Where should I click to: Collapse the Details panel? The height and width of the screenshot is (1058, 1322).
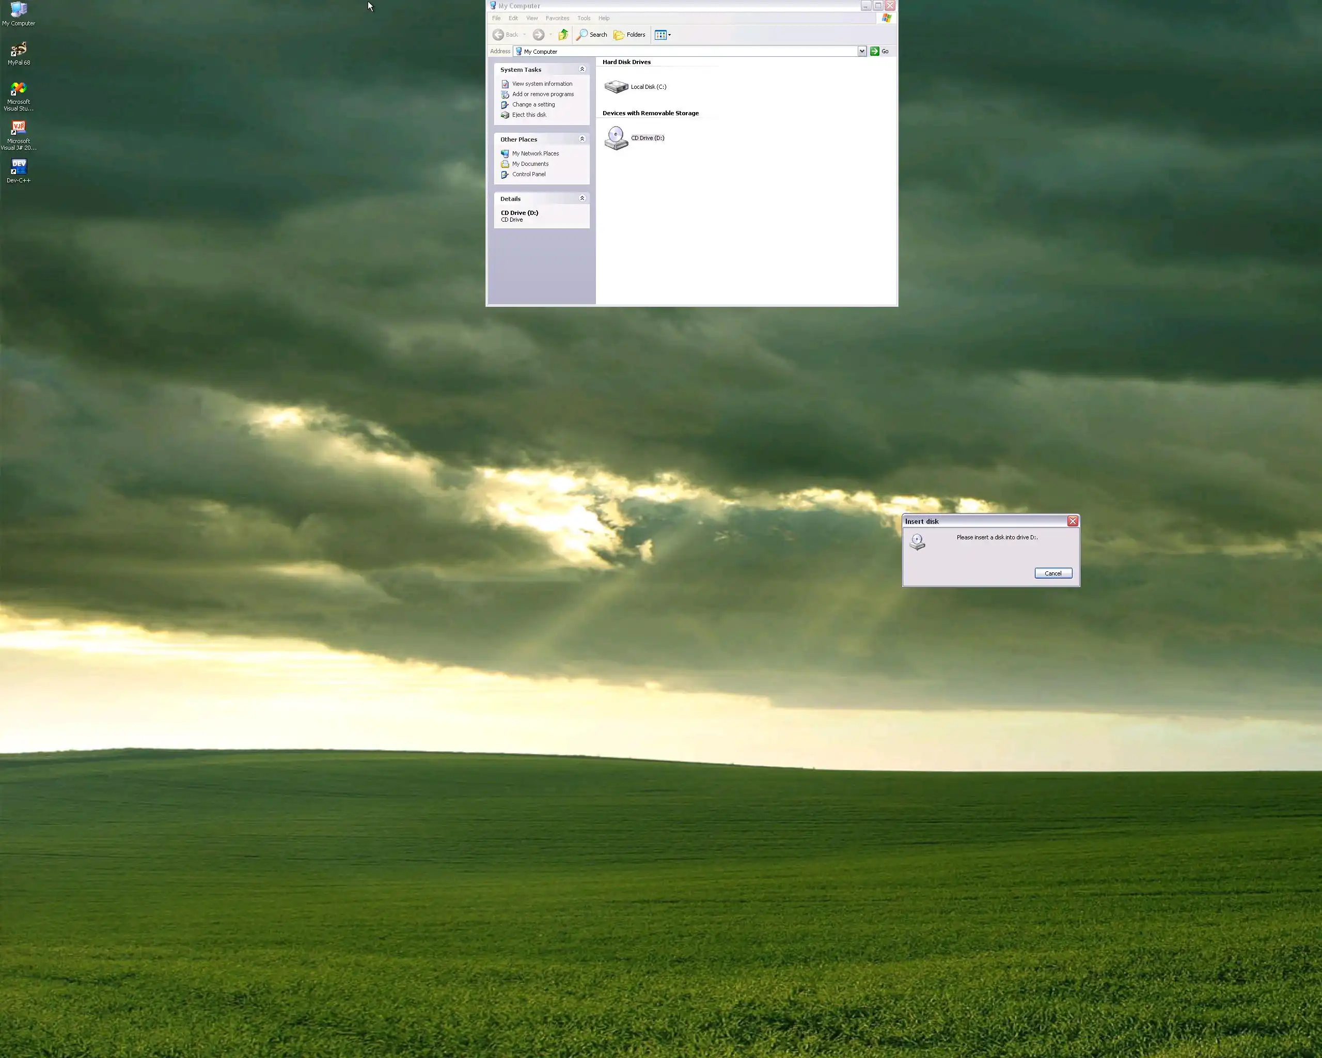click(582, 198)
